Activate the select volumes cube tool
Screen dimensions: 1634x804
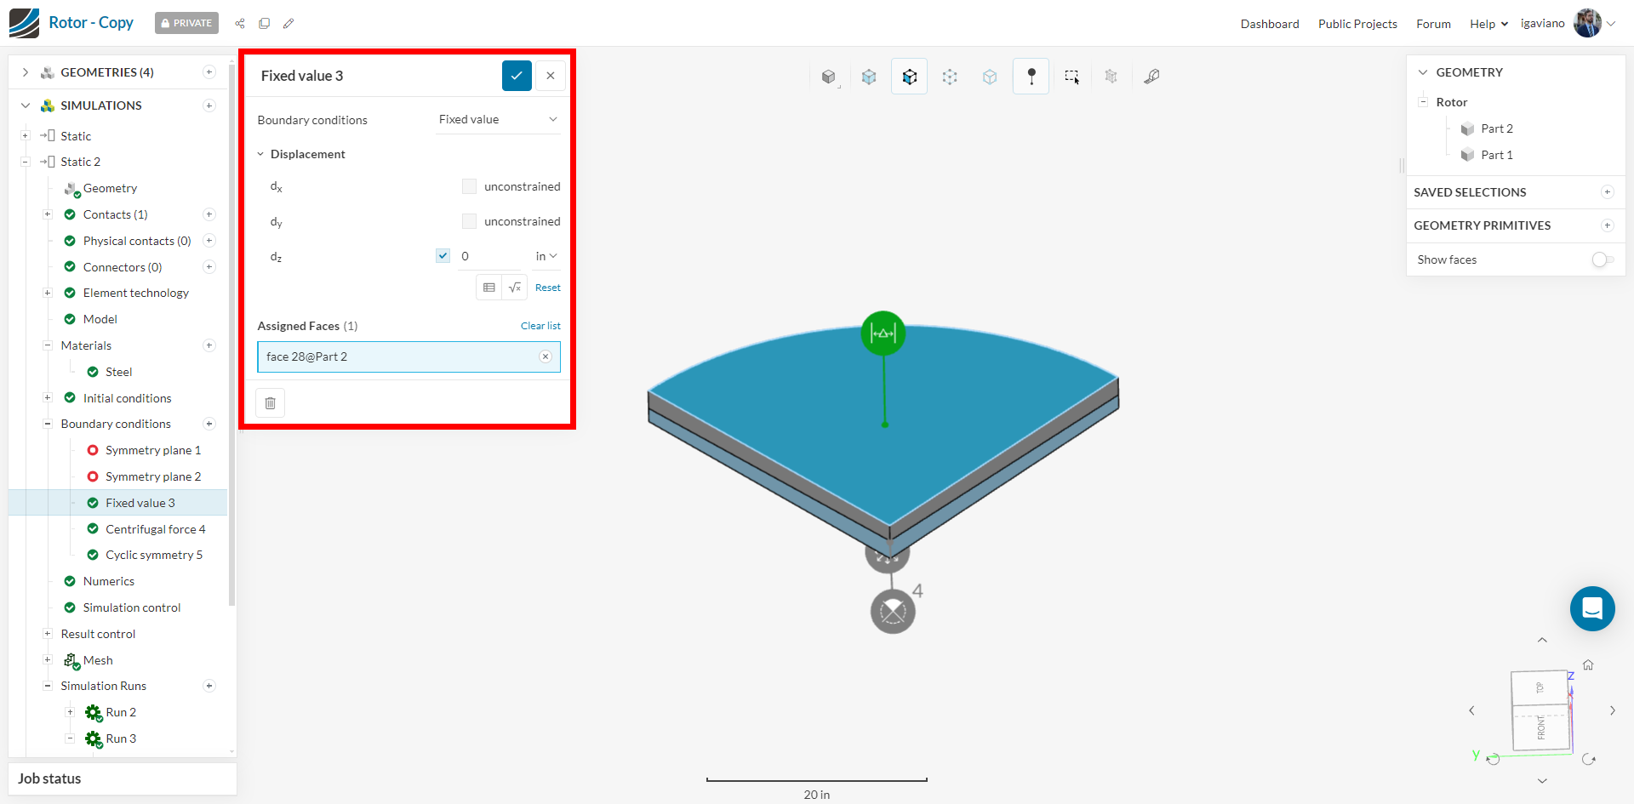click(869, 77)
